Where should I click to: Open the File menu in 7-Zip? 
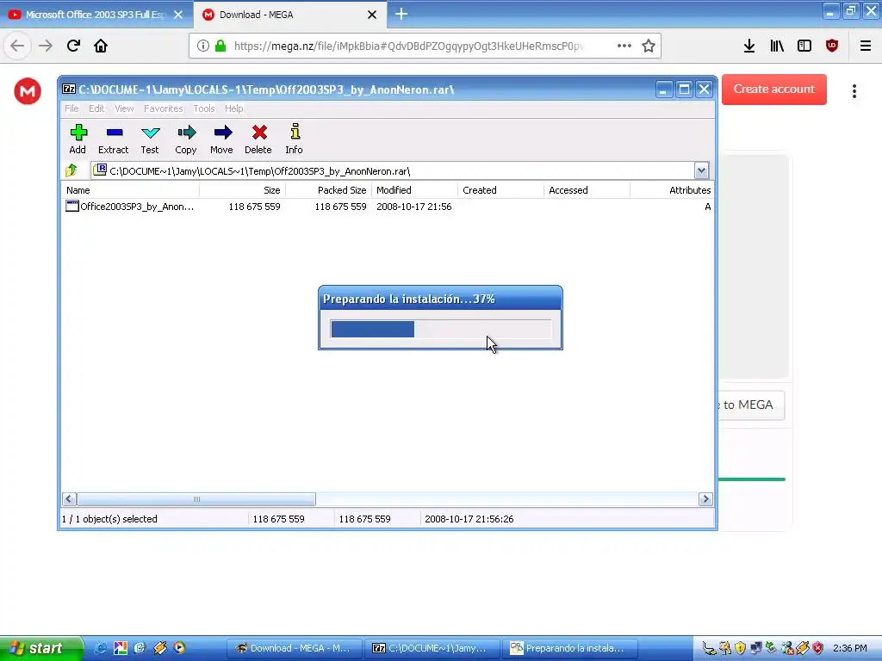71,108
